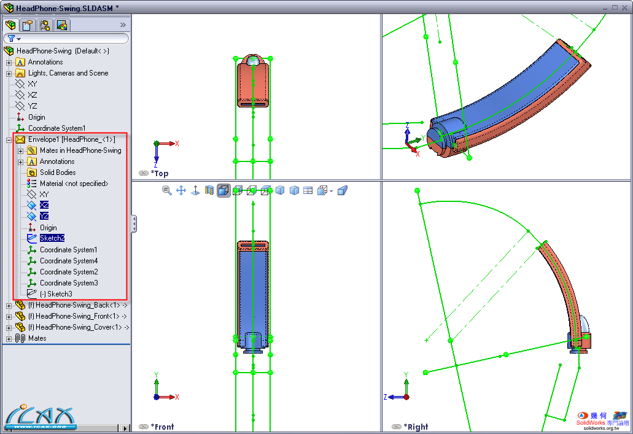Screen dimensions: 633x434
Task: Expand Mates in HeadPhone-Swing node
Action: [x=20, y=151]
